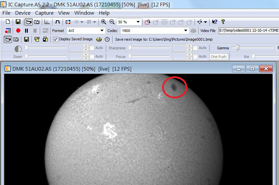
Task: Open the 50 % zoom level dropdown
Action: [x=138, y=22]
